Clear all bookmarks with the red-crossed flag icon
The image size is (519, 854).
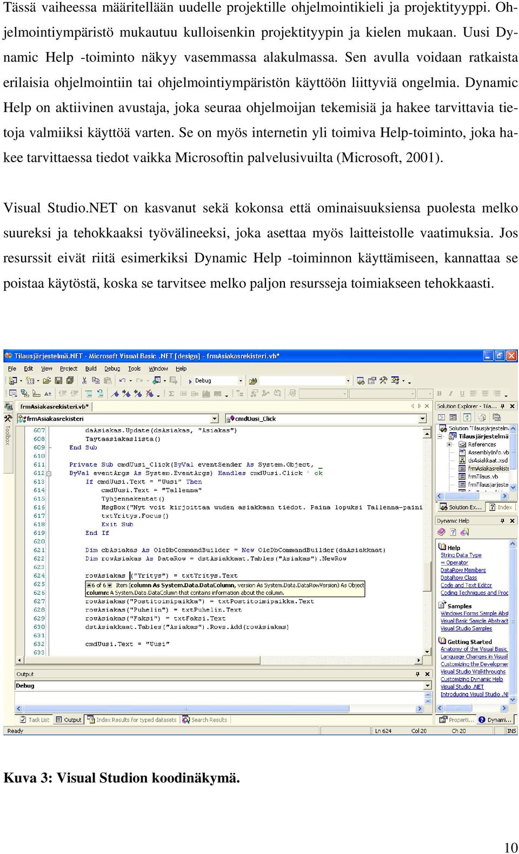pos(149,394)
